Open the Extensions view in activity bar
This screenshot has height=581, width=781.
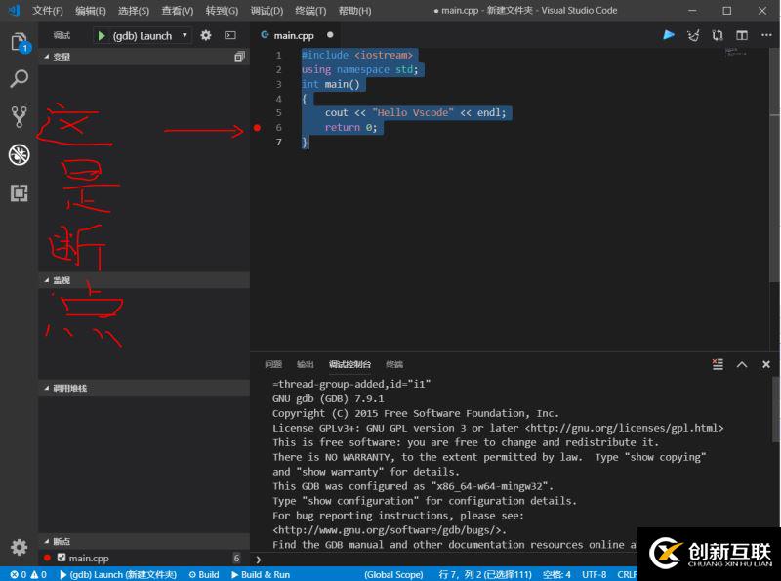(x=19, y=192)
